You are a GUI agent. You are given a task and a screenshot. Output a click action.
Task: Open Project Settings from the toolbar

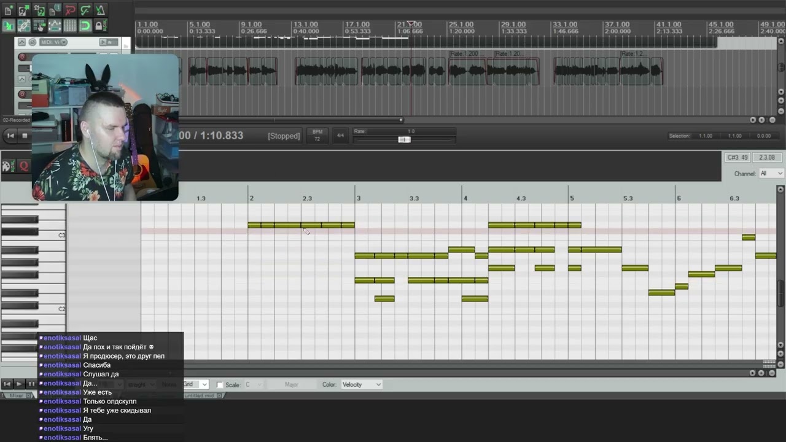tap(55, 10)
